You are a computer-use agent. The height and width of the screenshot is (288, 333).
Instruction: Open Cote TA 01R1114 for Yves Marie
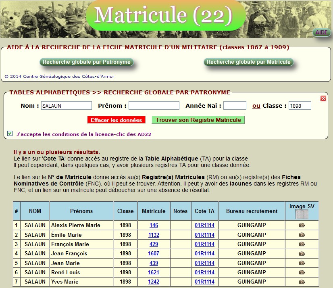click(204, 282)
